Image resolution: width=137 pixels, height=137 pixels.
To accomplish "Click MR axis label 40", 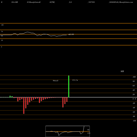I will pyautogui.click(x=134, y=90).
